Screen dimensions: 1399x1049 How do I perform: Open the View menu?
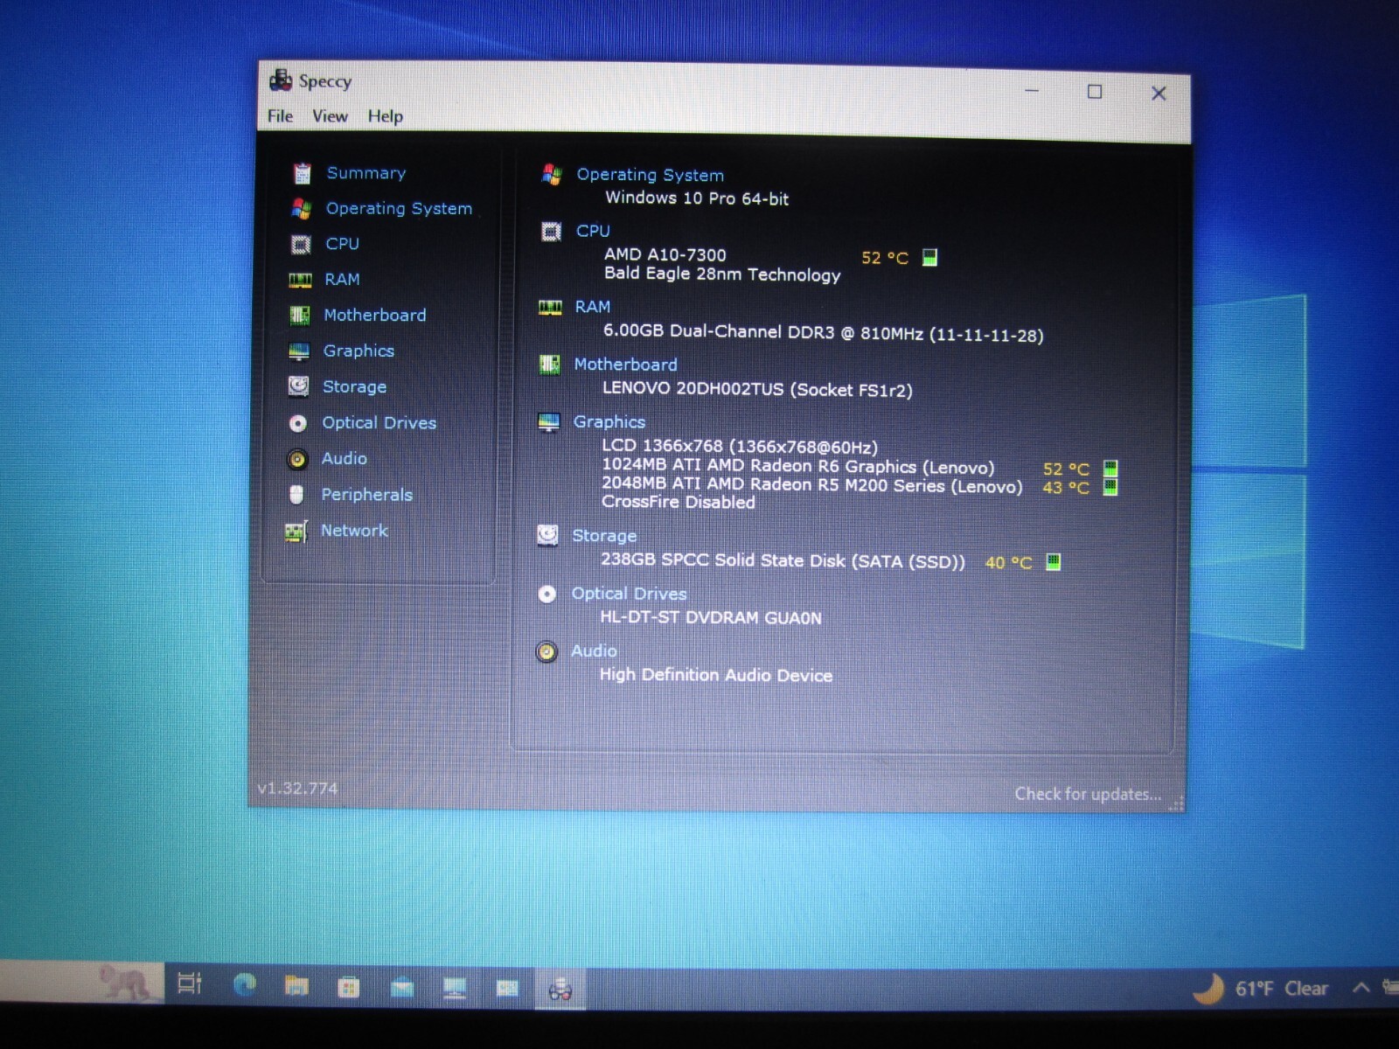tap(330, 115)
